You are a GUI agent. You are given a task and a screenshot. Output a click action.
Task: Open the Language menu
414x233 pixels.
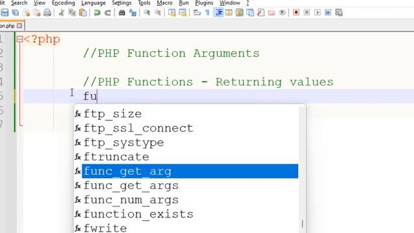click(x=93, y=3)
